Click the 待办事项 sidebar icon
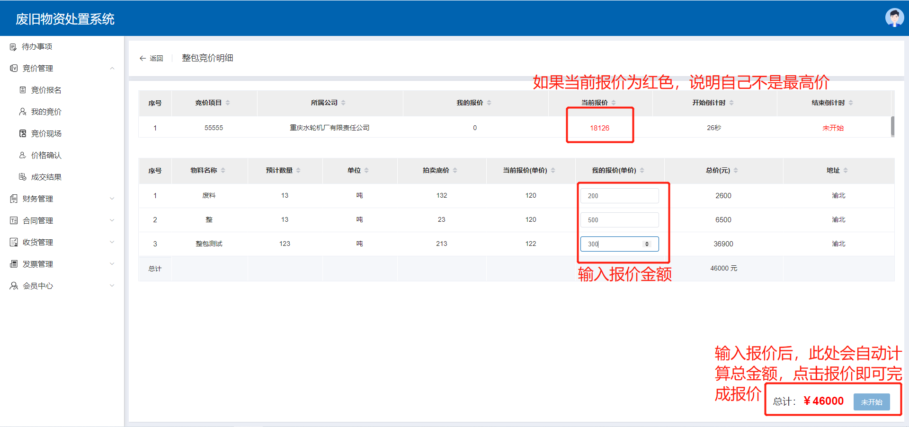This screenshot has height=427, width=909. [13, 47]
